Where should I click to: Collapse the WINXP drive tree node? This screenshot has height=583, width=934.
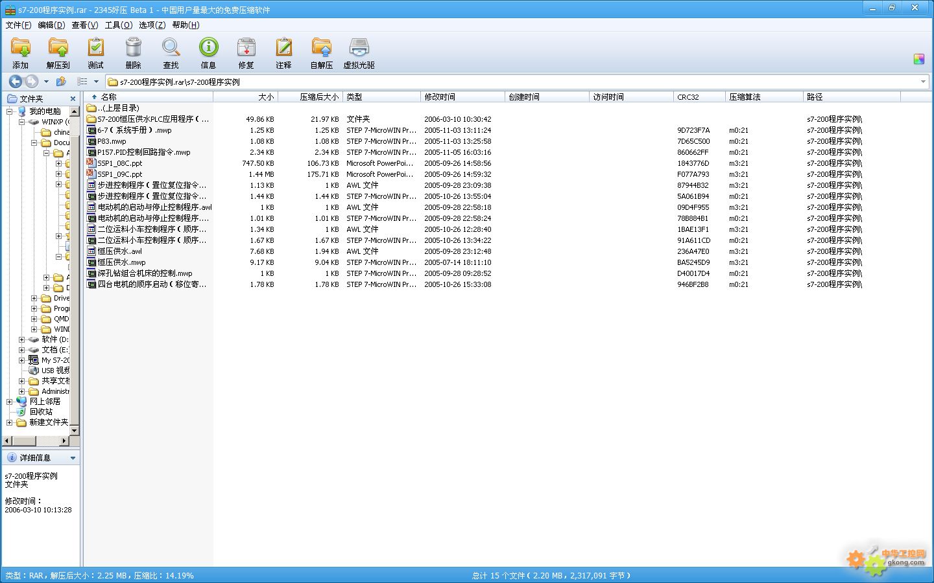[x=22, y=122]
